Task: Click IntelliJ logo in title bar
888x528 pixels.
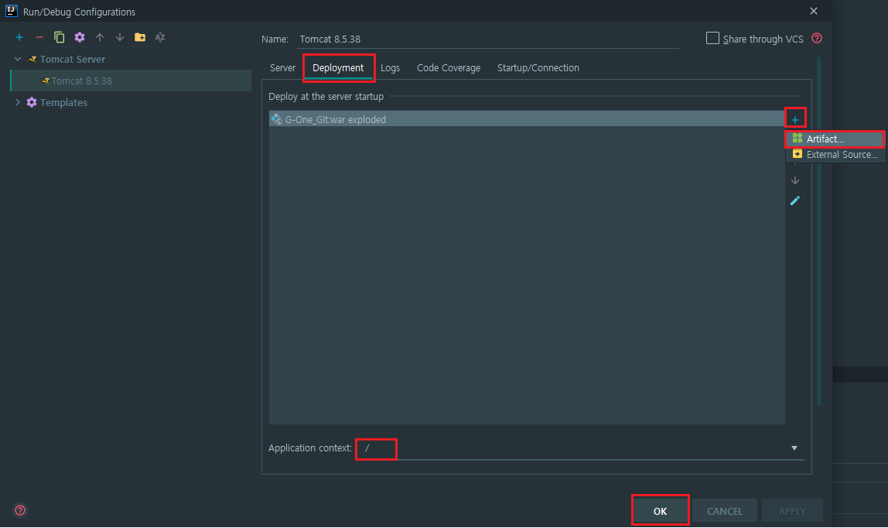Action: (12, 11)
